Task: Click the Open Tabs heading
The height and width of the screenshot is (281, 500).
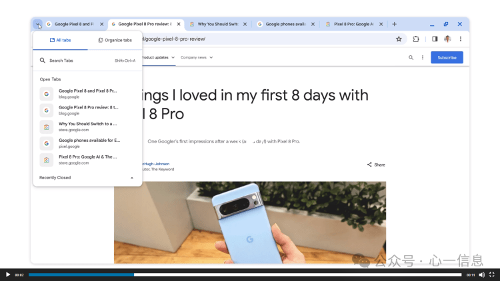Action: [50, 79]
